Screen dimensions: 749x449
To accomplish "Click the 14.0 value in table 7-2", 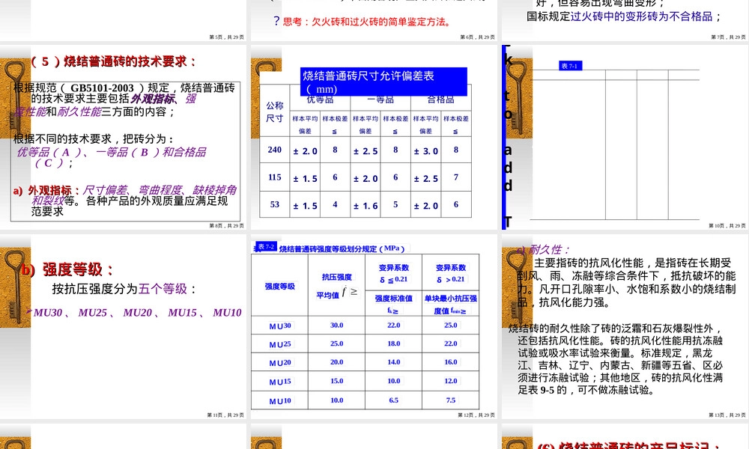I will [394, 362].
